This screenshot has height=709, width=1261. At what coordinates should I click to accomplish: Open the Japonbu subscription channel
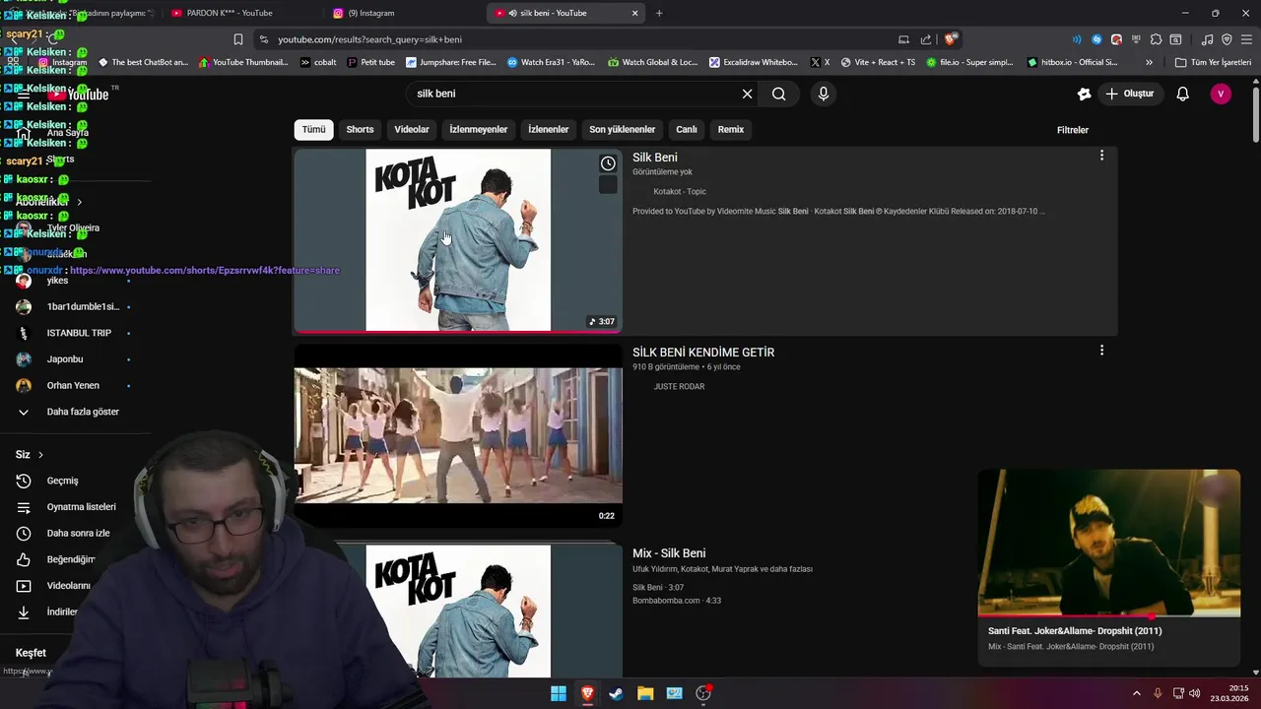coord(65,359)
